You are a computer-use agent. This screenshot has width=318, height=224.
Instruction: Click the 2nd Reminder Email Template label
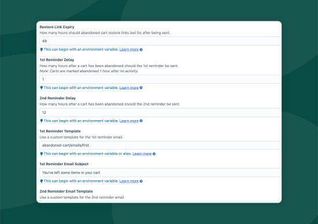click(66, 192)
